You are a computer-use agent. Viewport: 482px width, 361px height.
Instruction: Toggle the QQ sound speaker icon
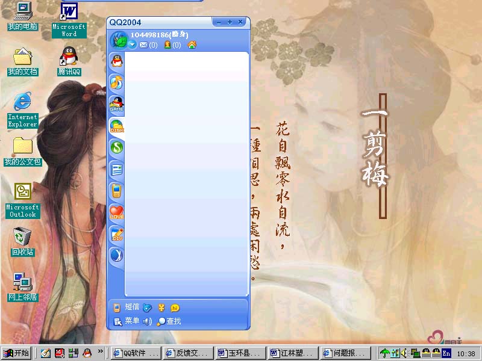click(x=148, y=321)
